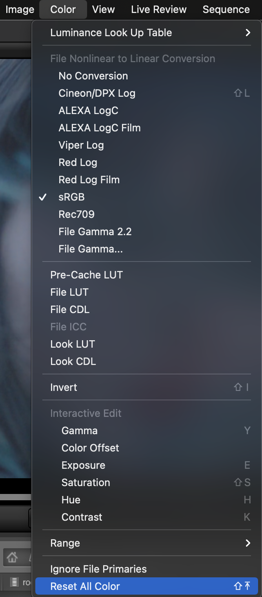Click Reset All Color
The image size is (262, 597).
coord(85,586)
